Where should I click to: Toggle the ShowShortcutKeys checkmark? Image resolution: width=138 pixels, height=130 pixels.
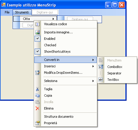point(38,52)
